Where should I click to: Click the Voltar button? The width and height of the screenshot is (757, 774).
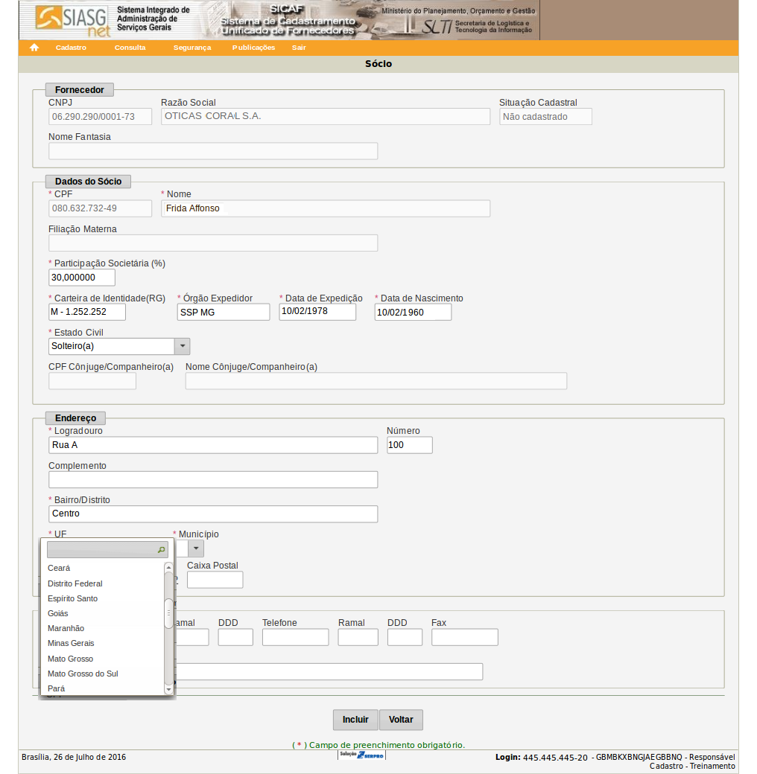click(401, 720)
